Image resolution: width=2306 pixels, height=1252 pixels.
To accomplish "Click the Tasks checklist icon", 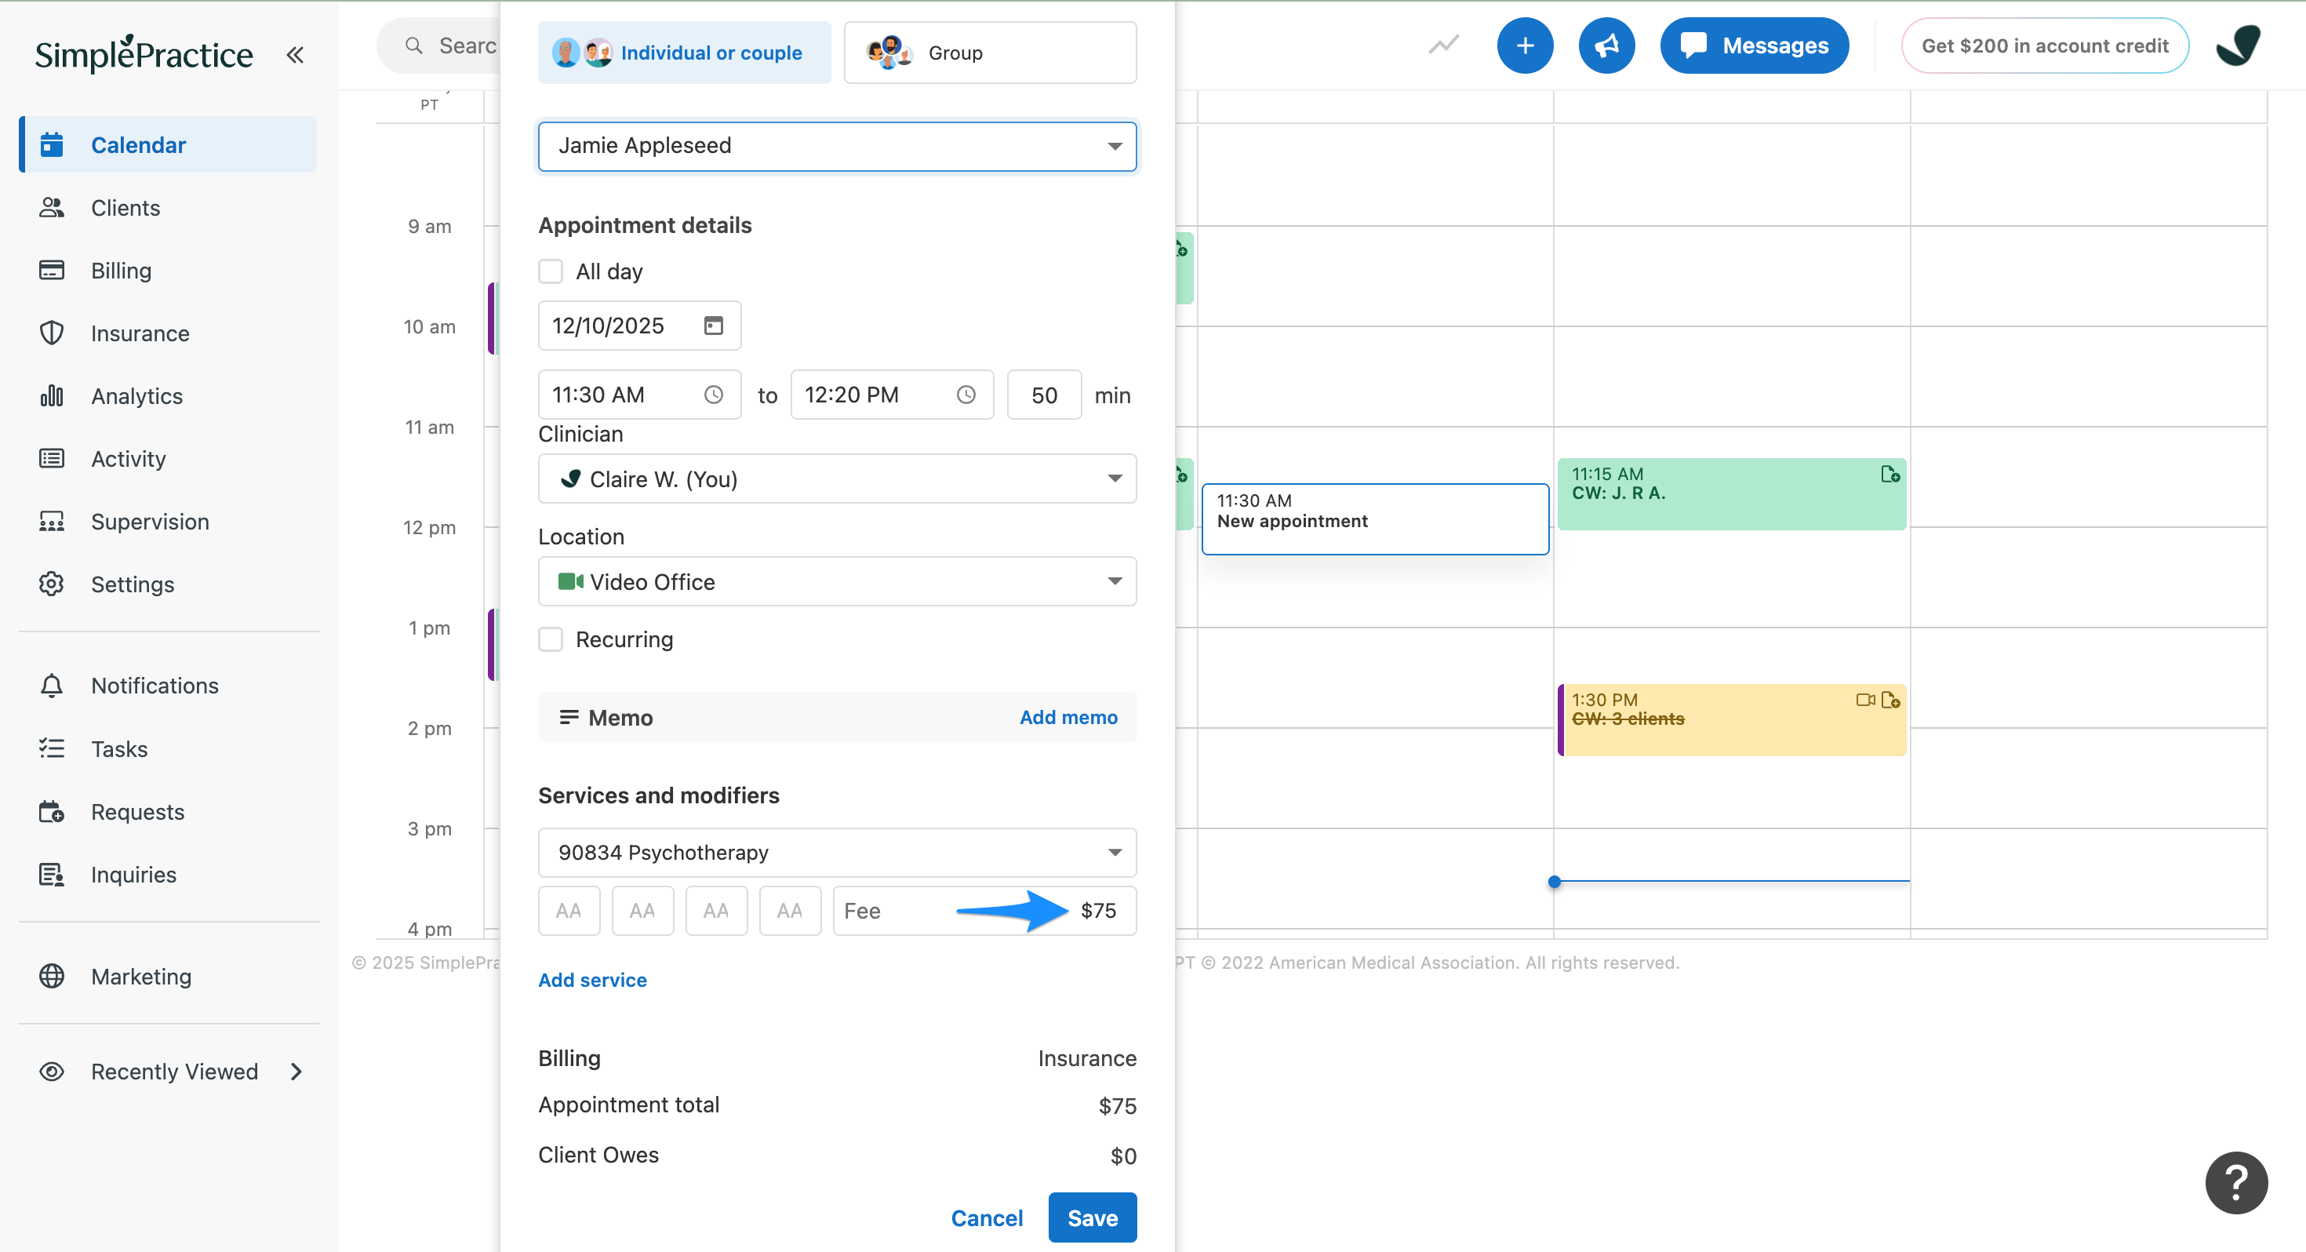I will (x=52, y=748).
